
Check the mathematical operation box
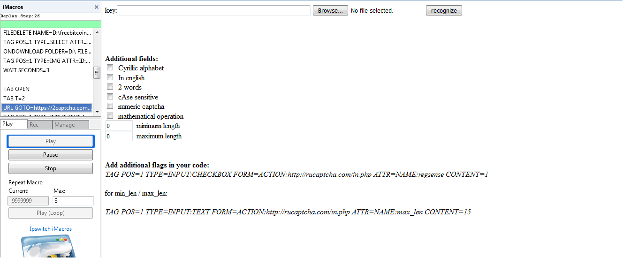tap(110, 116)
